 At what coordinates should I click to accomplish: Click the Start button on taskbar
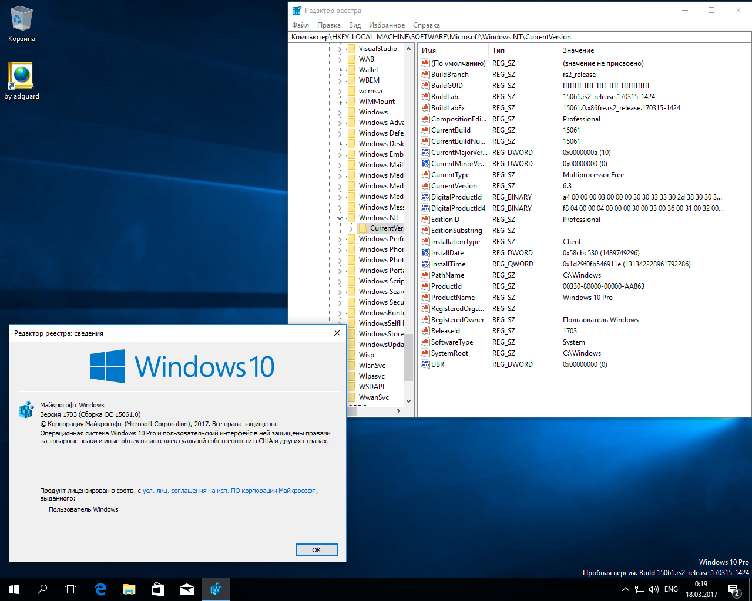[14, 589]
